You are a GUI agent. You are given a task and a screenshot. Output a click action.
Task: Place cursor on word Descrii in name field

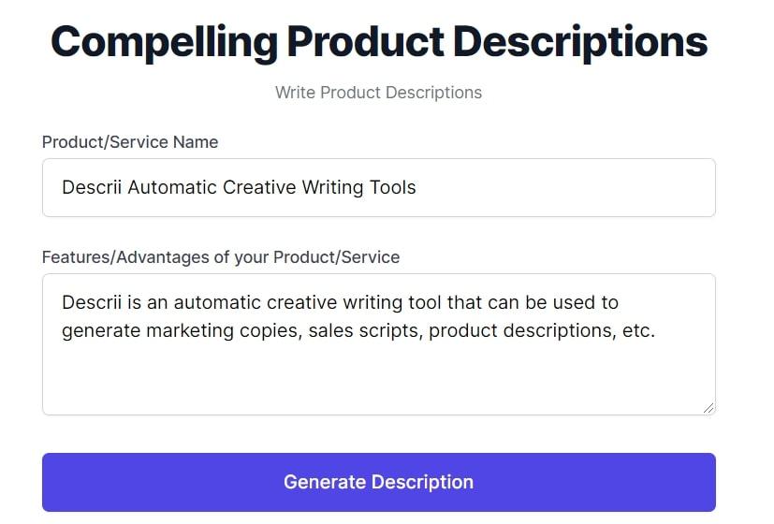tap(91, 187)
